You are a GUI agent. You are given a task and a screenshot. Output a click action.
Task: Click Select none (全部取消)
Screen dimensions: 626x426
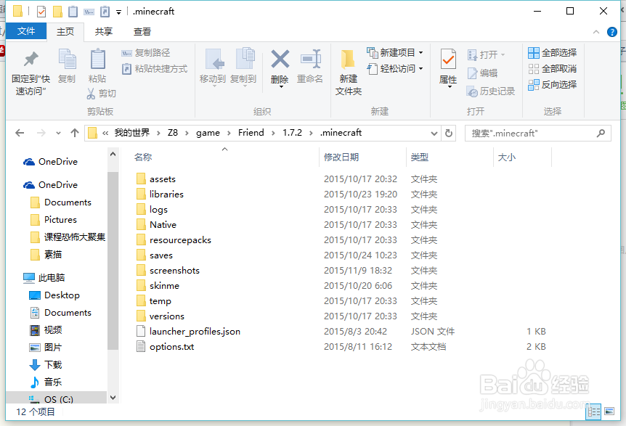pyautogui.click(x=552, y=69)
